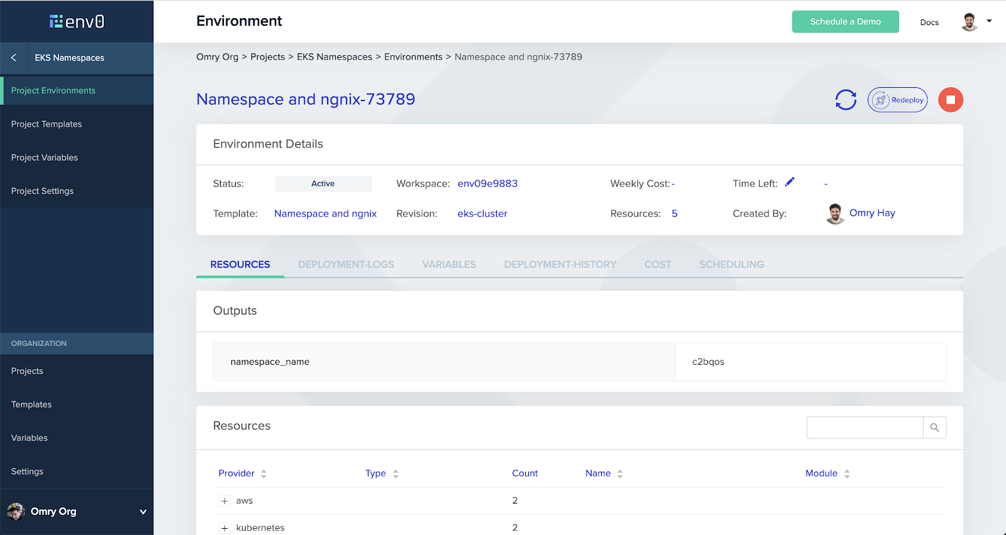Click the Schedule a Demo button
Screen dimensions: 1006x535
pyautogui.click(x=845, y=22)
